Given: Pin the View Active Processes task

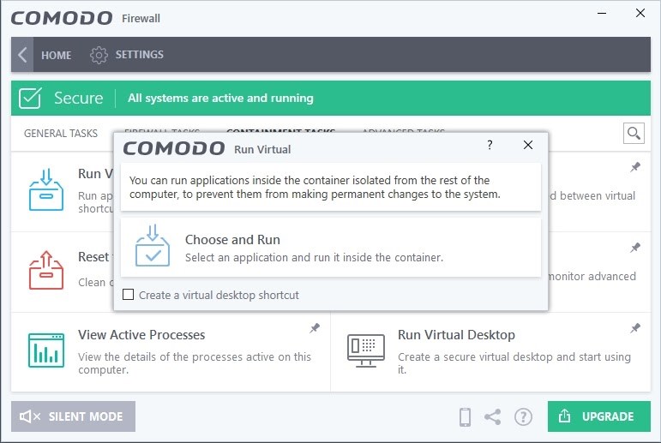Looking at the screenshot, I should pos(315,328).
